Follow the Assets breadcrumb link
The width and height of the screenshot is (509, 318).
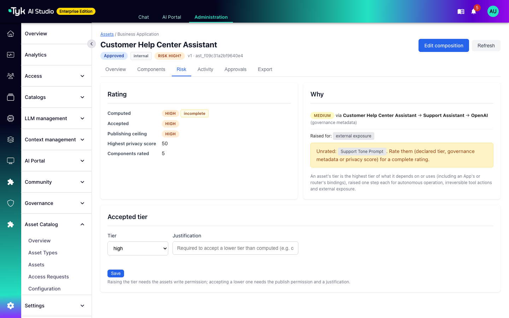pyautogui.click(x=107, y=34)
